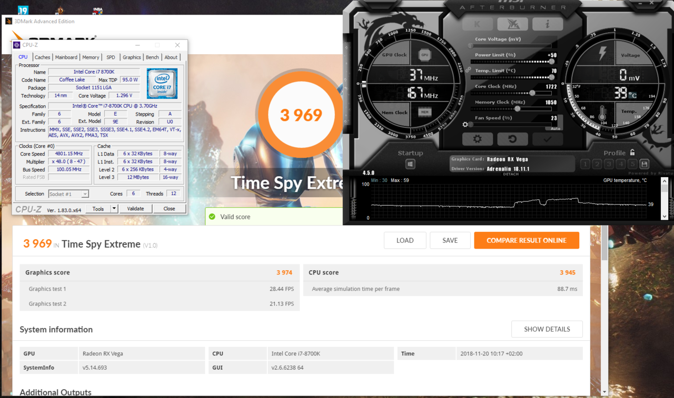Click COMPARE RESULT ONLINE button

pyautogui.click(x=527, y=240)
